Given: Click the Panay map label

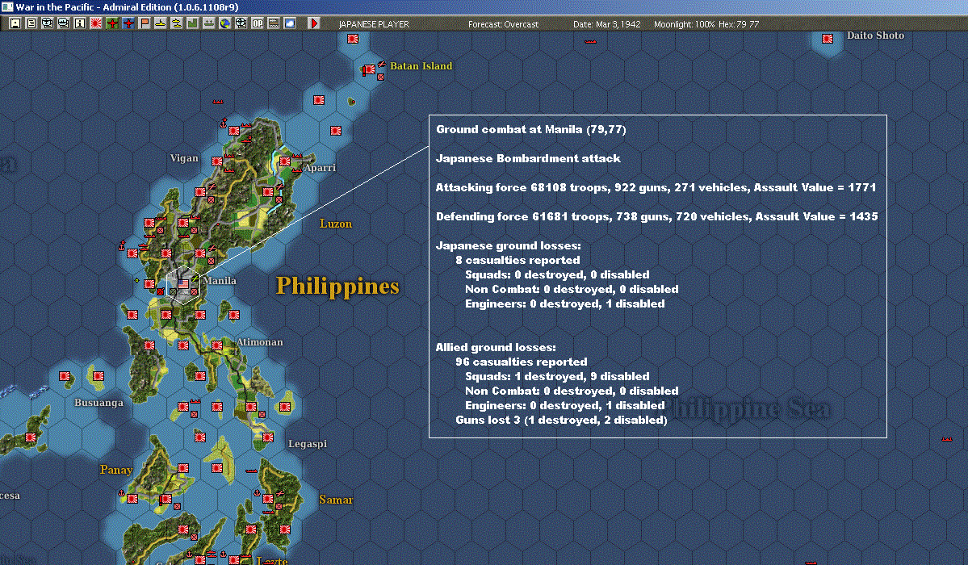Looking at the screenshot, I should (116, 470).
